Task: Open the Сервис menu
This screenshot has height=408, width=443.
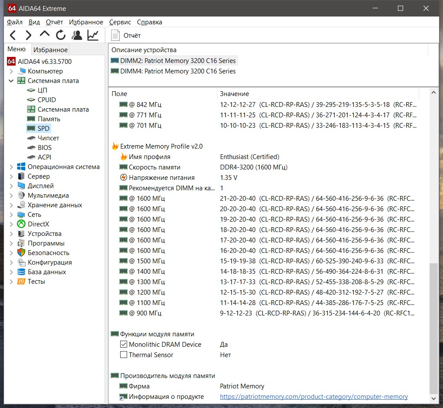Action: coord(120,22)
